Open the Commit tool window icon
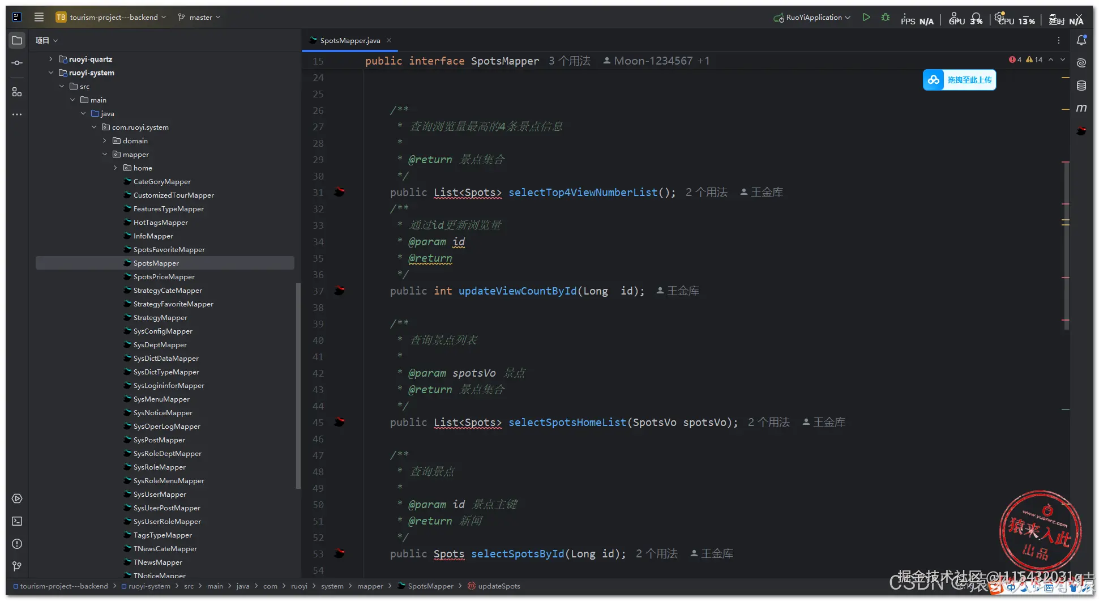The height and width of the screenshot is (601, 1099). tap(17, 63)
